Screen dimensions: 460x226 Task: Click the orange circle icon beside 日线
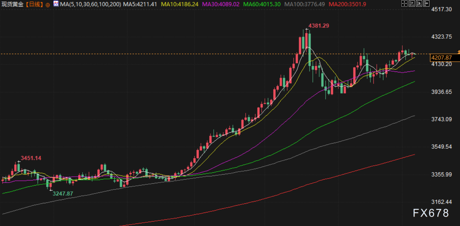click(48, 4)
